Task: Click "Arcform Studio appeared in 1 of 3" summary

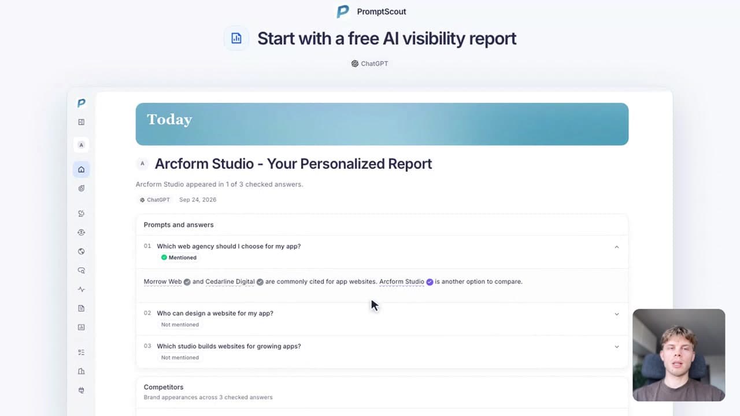Action: (x=220, y=184)
